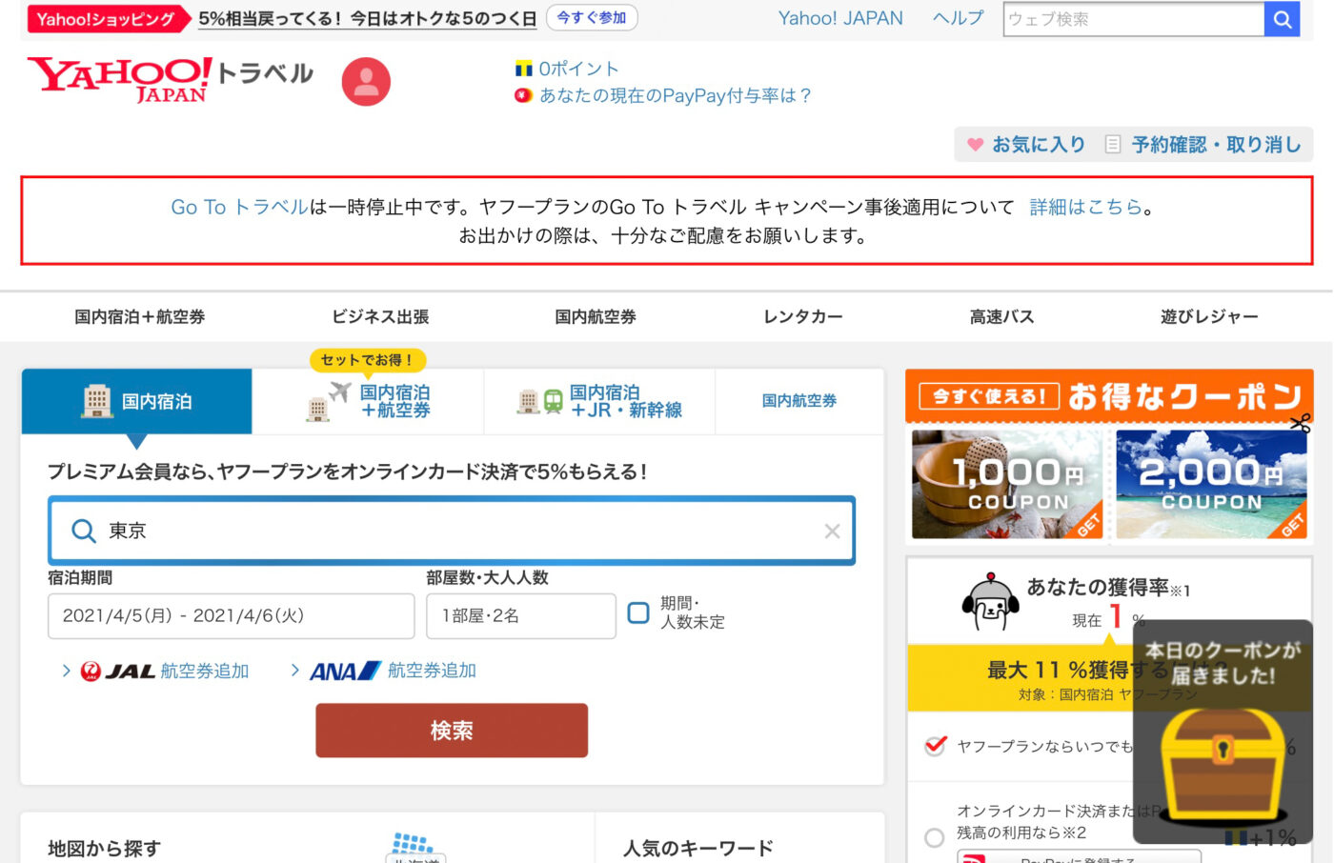Expand the JAL 航空券追加 option

tap(155, 672)
